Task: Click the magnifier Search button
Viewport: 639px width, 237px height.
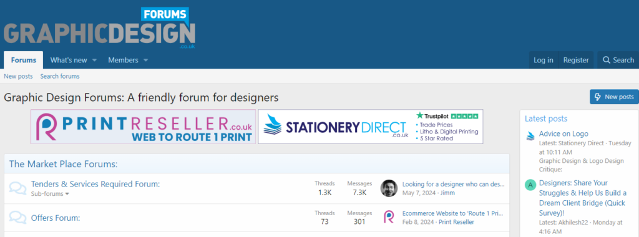Action: [618, 60]
